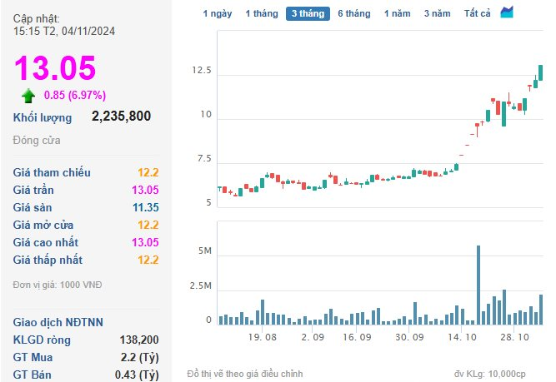Select the '1 ngày' chart range tab
The image size is (556, 382).
[218, 14]
